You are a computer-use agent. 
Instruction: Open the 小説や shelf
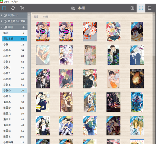pos(15,91)
